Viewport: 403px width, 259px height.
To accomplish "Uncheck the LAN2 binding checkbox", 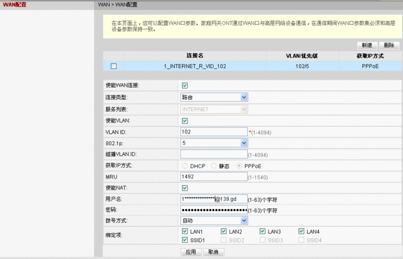I will pyautogui.click(x=224, y=231).
